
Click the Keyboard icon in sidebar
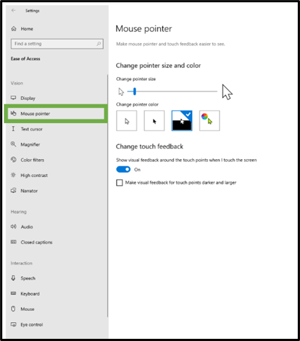click(x=13, y=294)
